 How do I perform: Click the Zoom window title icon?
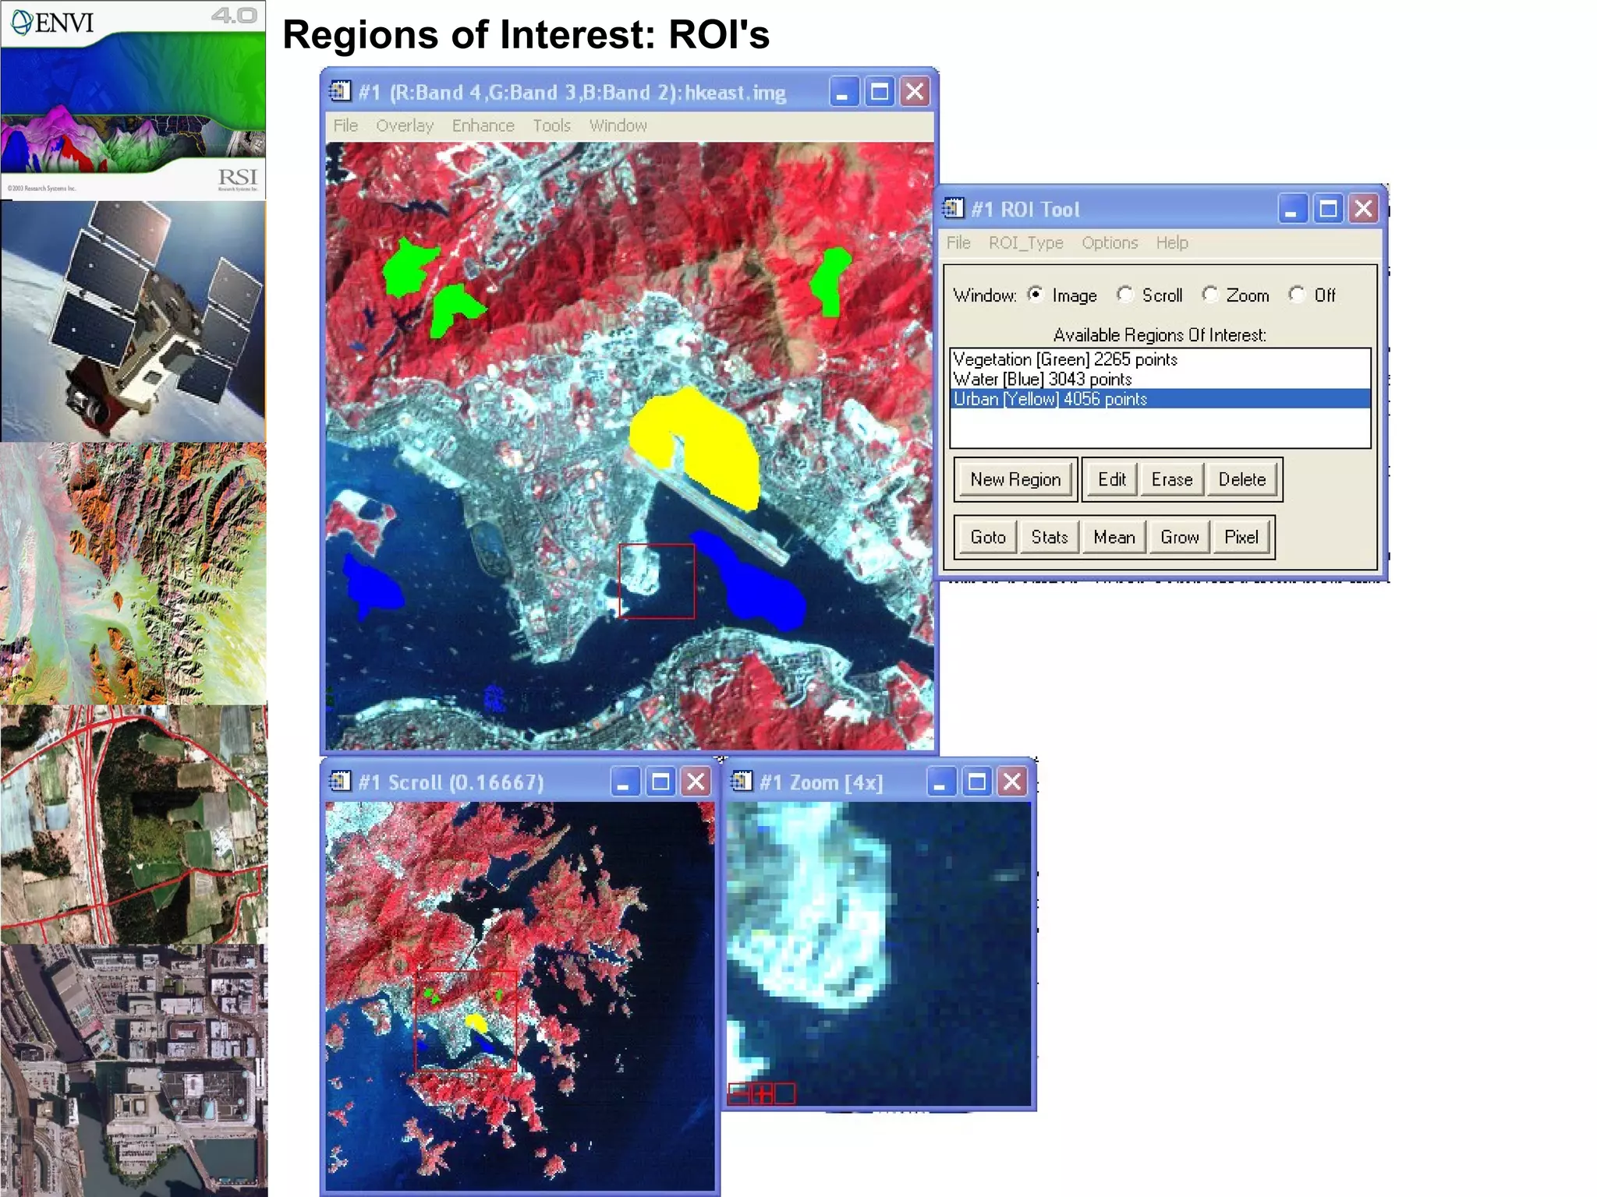pos(742,782)
